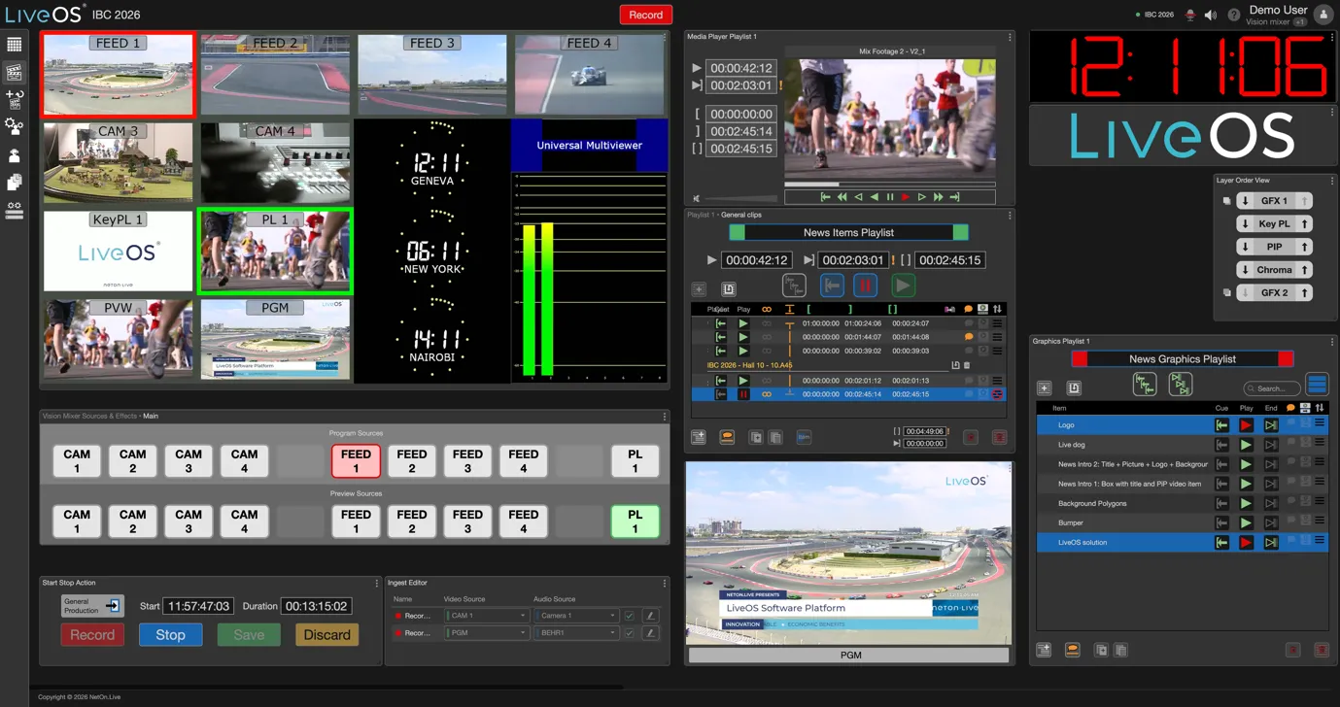Open the PGM video source dropdown
This screenshot has width=1340, height=707.
(486, 633)
